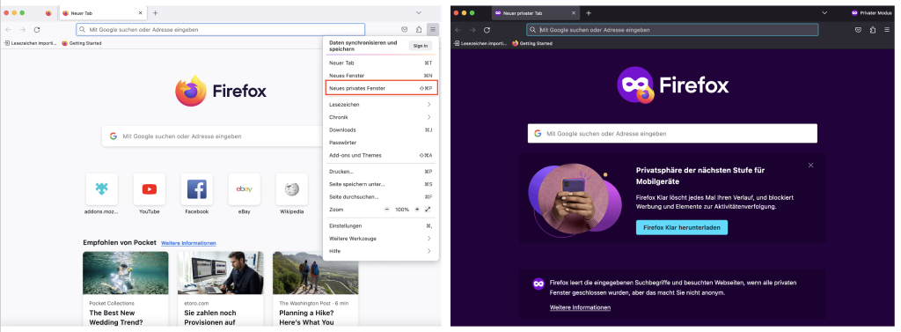Open the Wikipedia shortcut tile
The width and height of the screenshot is (901, 332).
(x=292, y=189)
